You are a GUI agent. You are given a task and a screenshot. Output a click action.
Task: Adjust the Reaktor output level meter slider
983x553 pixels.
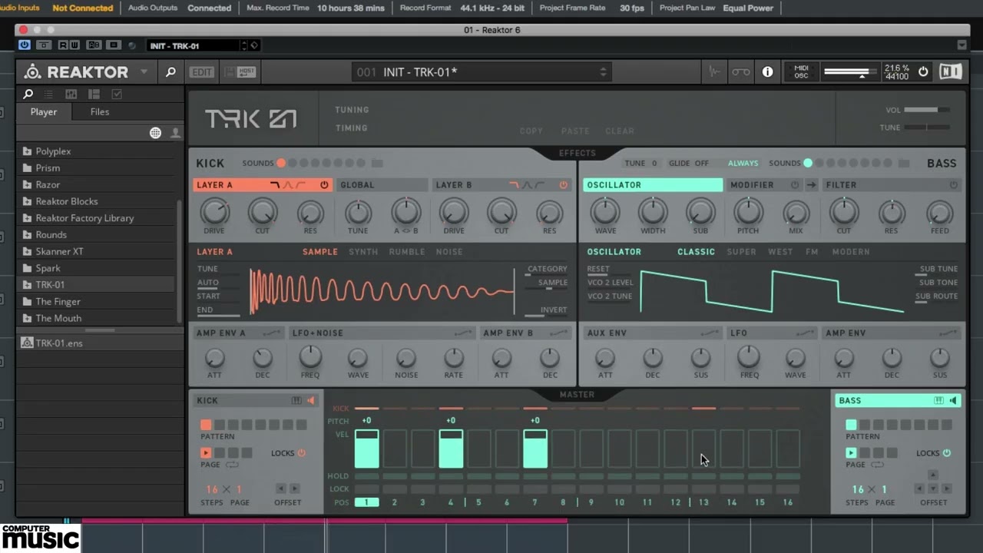[849, 72]
